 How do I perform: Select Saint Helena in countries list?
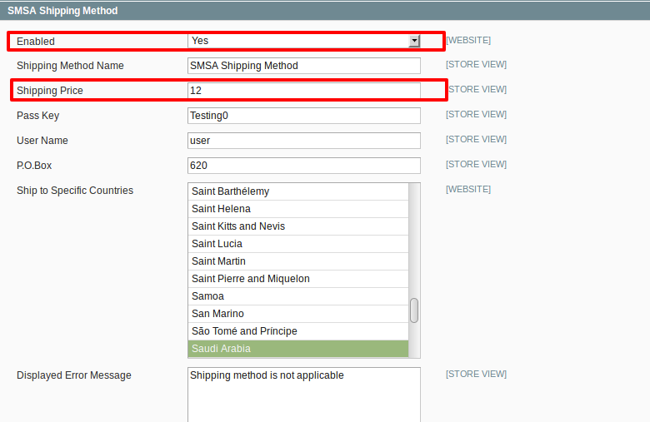(x=298, y=209)
